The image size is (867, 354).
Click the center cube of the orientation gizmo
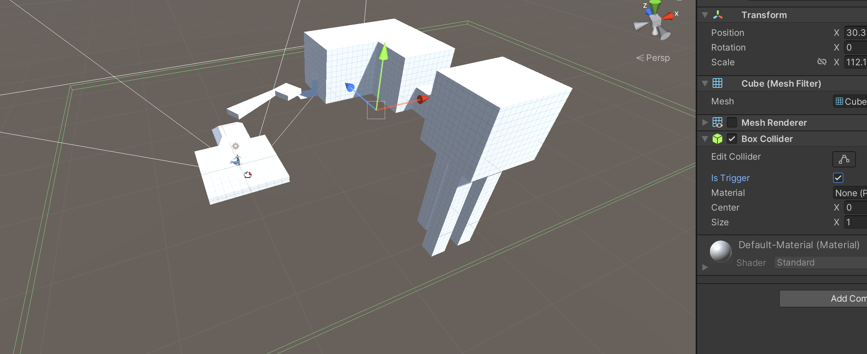pos(655,21)
